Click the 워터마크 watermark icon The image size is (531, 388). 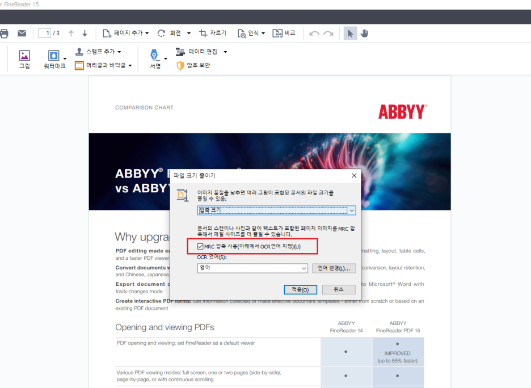pyautogui.click(x=54, y=56)
